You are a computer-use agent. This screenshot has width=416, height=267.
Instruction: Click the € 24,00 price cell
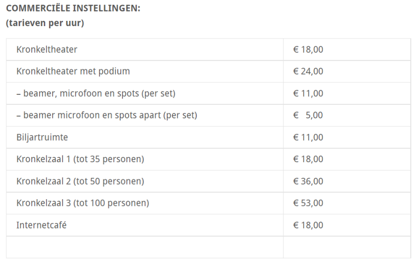pos(308,71)
